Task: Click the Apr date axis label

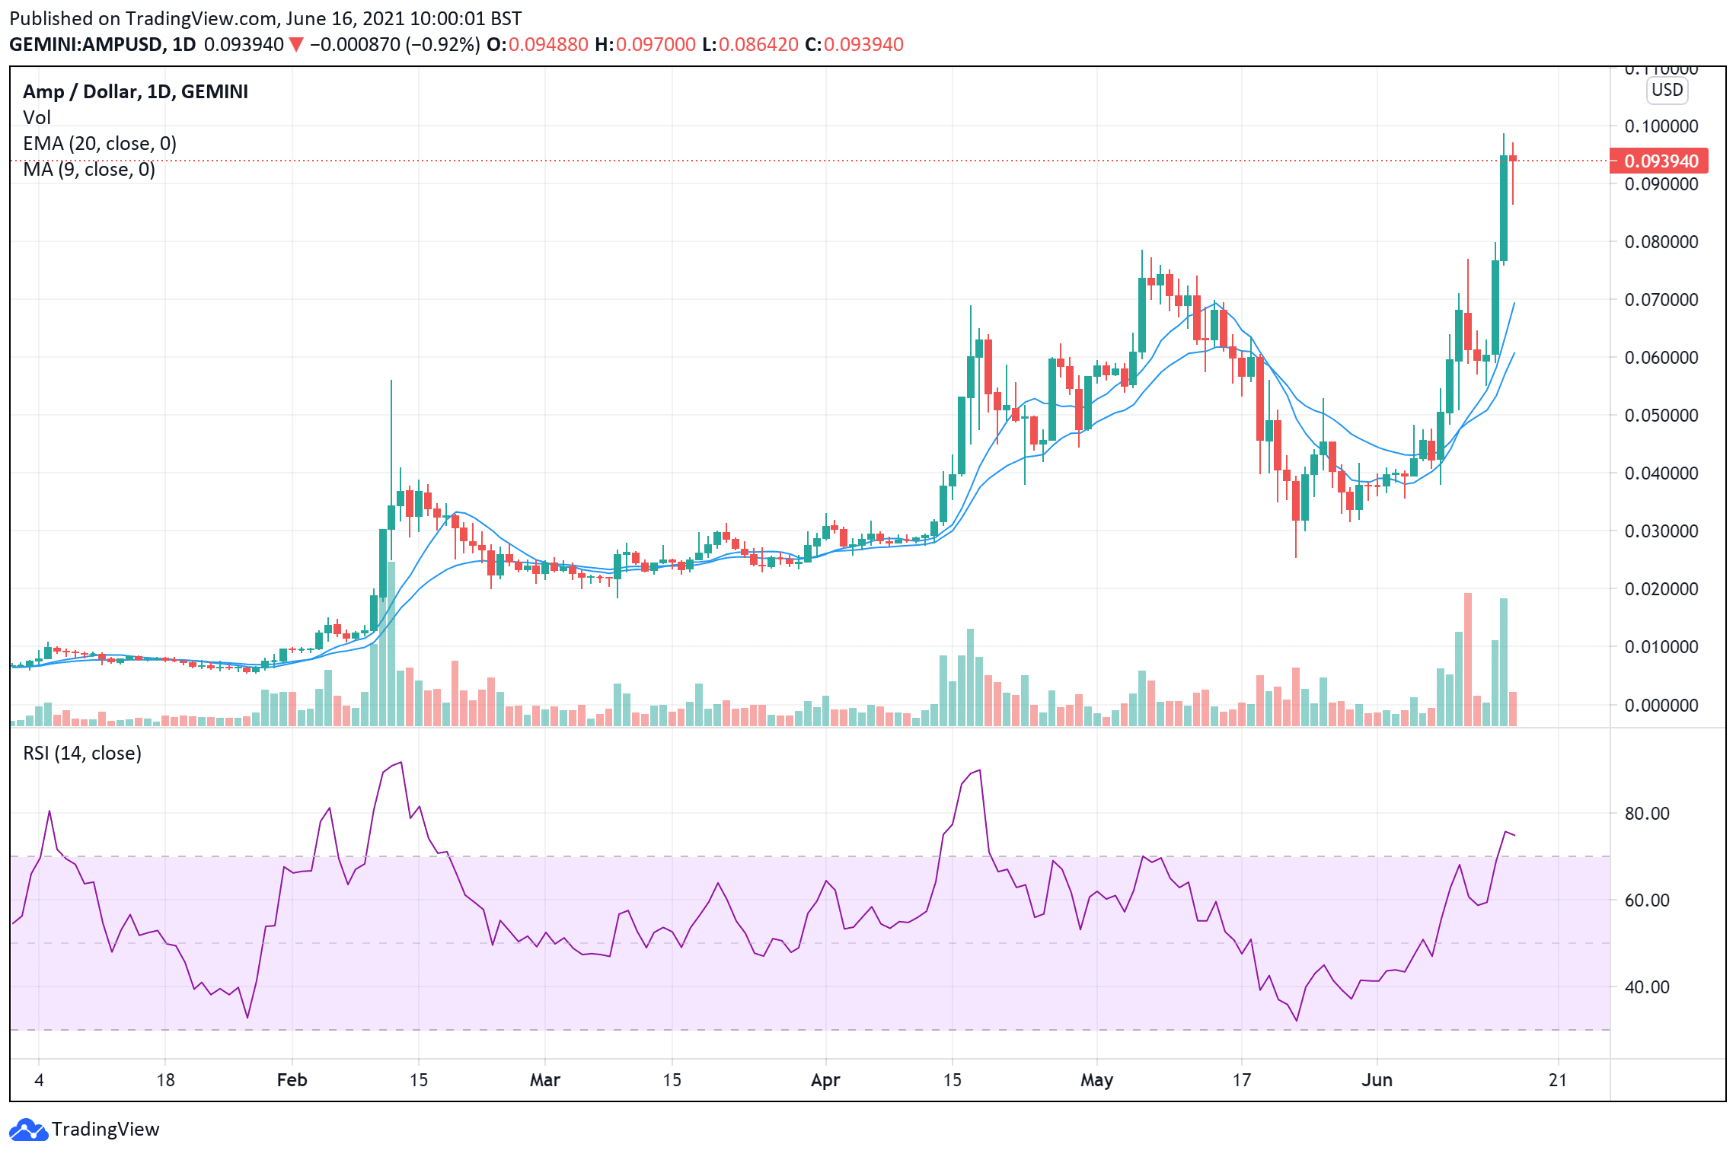Action: coord(825,1080)
